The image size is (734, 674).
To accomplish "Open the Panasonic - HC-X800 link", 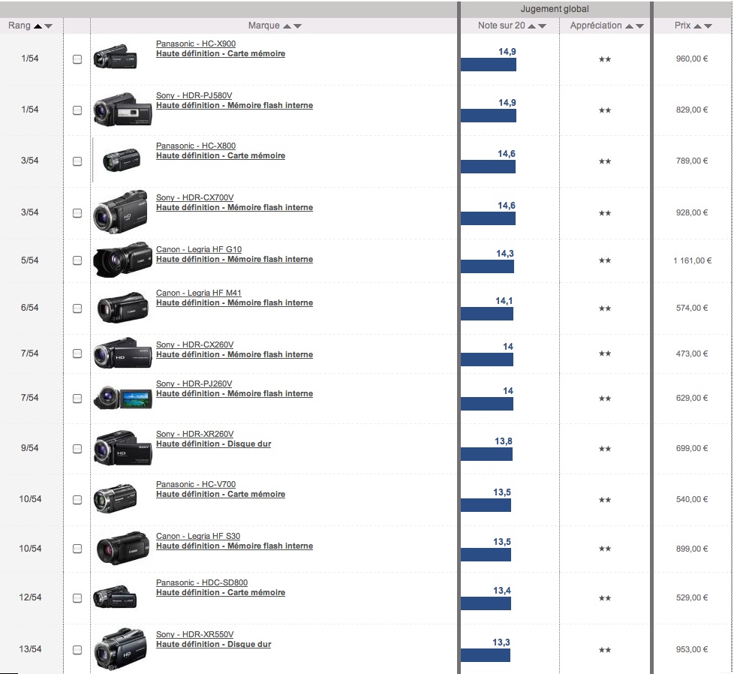I will pyautogui.click(x=196, y=146).
